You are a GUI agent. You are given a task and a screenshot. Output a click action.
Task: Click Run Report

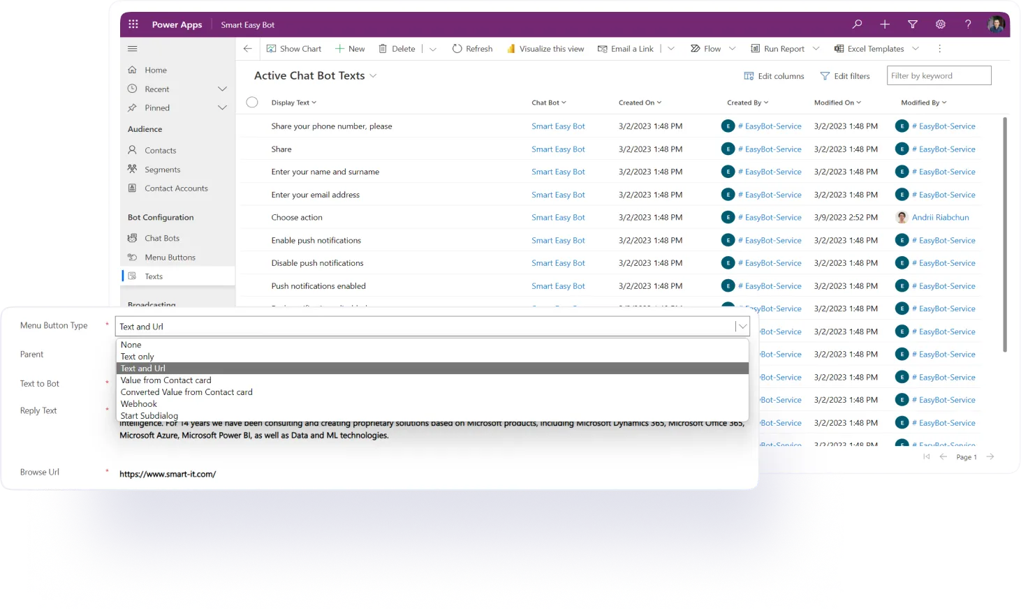pos(777,49)
